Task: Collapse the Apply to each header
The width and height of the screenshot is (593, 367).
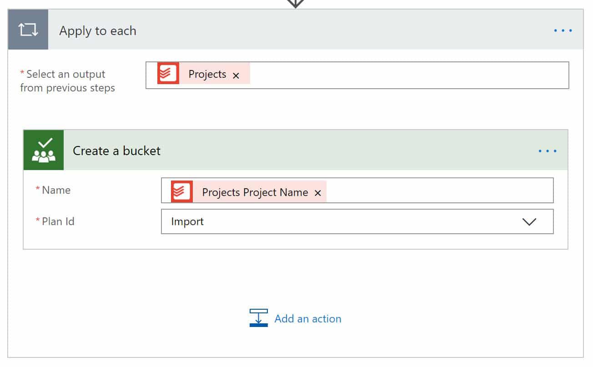Action: point(296,30)
